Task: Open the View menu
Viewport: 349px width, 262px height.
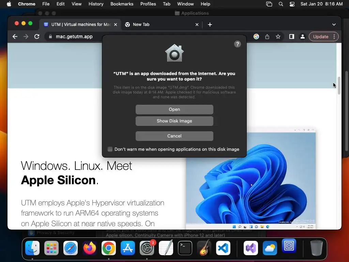Action: (76, 4)
